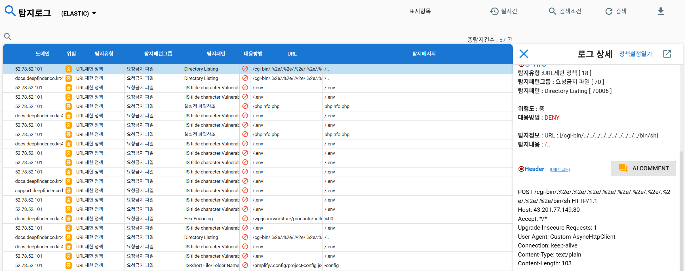Image resolution: width=685 pixels, height=271 pixels.
Task: Click the 탐지정보 URL /cgi-bin path line
Action: point(588,135)
